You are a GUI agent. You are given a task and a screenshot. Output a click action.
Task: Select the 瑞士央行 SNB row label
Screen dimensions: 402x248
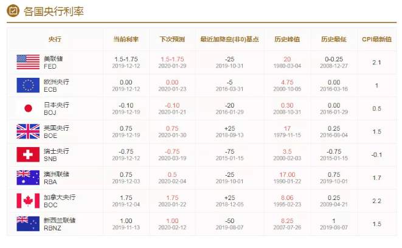56,155
